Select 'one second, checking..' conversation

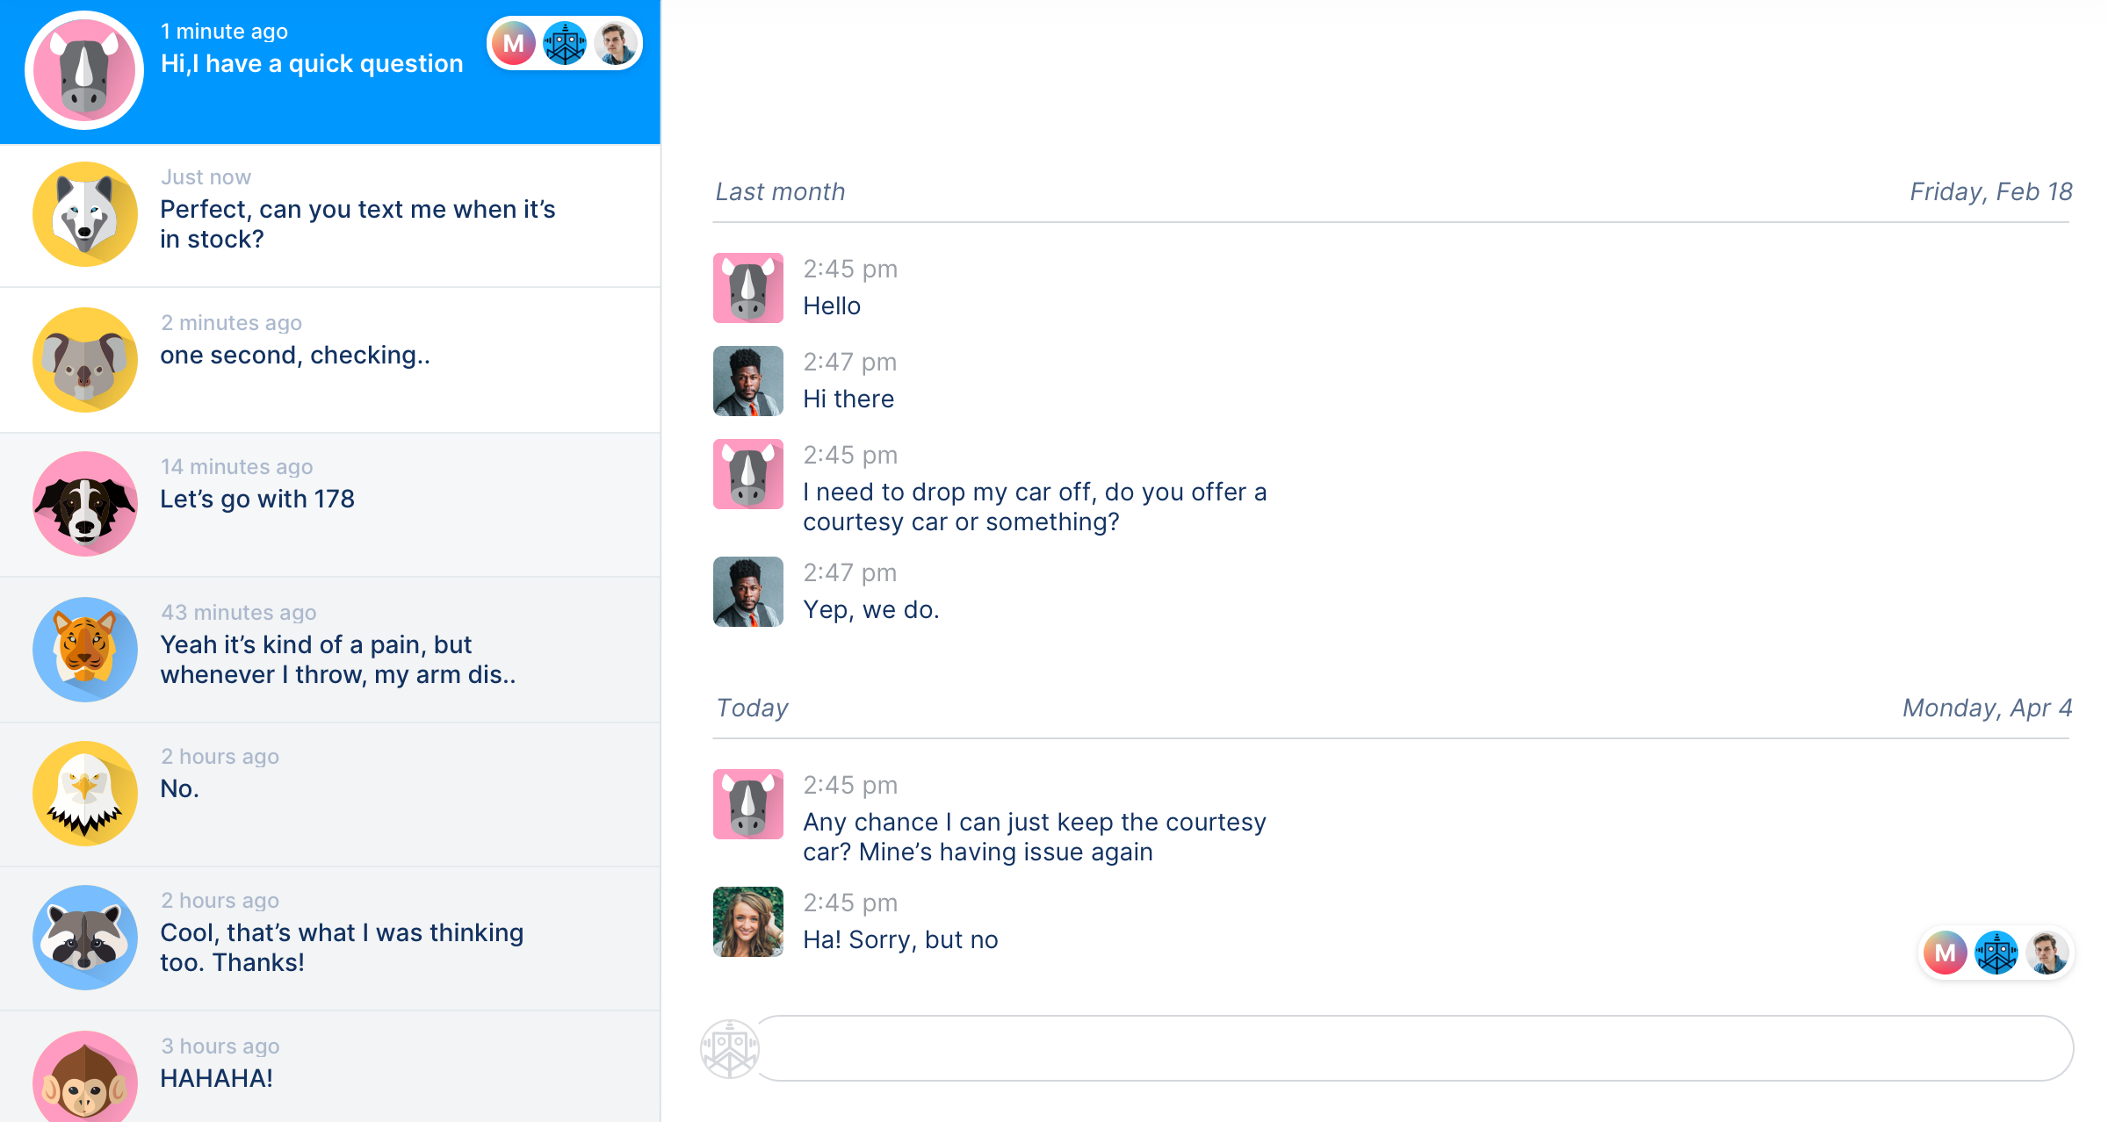[x=295, y=355]
